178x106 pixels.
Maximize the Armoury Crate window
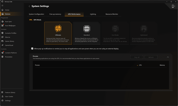click(x=171, y=2)
